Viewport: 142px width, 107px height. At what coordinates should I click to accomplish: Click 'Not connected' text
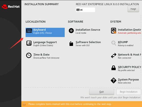[124, 58]
